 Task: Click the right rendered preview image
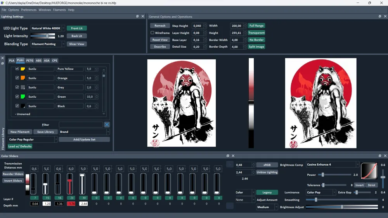(321, 103)
